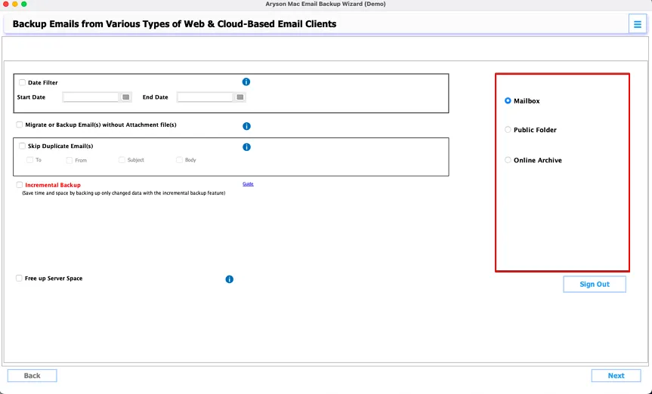Select the Mailbox radio option
The image size is (652, 394).
point(508,100)
